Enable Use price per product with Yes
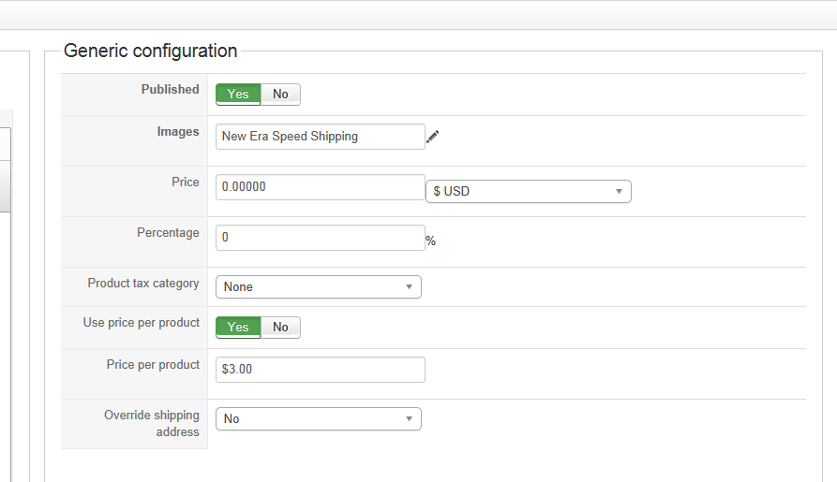The image size is (837, 482). click(238, 327)
